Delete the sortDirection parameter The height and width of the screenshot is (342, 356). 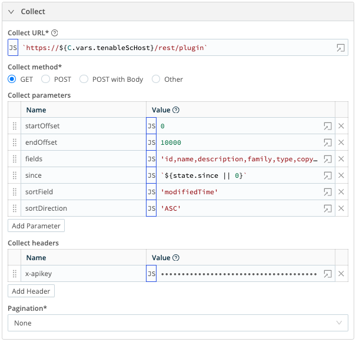[341, 208]
